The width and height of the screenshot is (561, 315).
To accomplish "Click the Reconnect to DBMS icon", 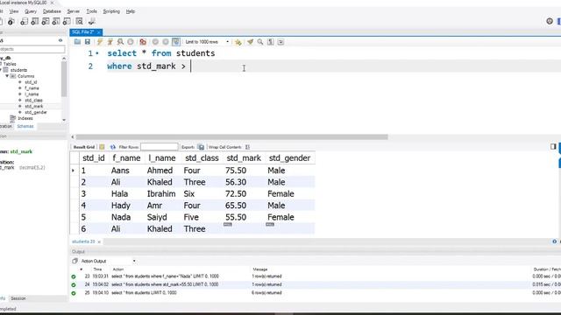I will (92, 22).
